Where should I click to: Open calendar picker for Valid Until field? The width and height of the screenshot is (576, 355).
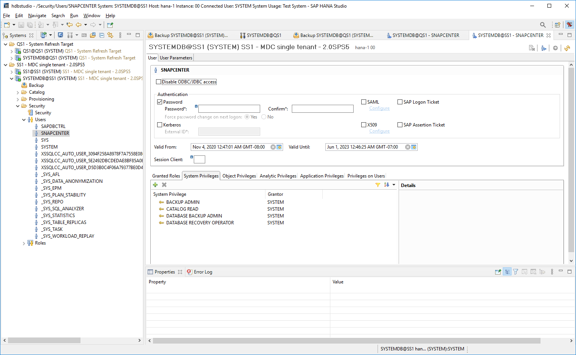click(414, 147)
